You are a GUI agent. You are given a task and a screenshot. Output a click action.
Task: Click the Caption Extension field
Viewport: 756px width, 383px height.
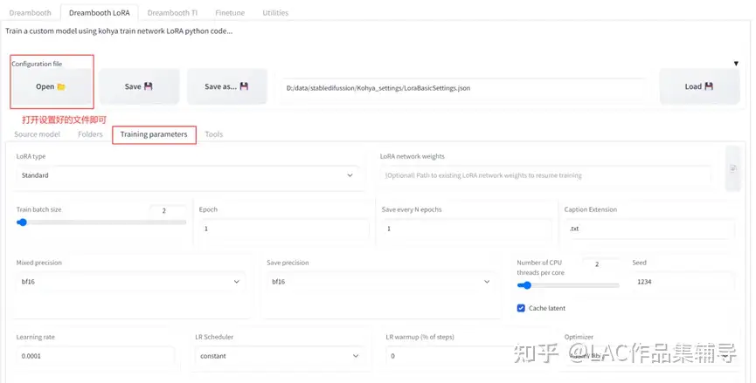click(649, 229)
